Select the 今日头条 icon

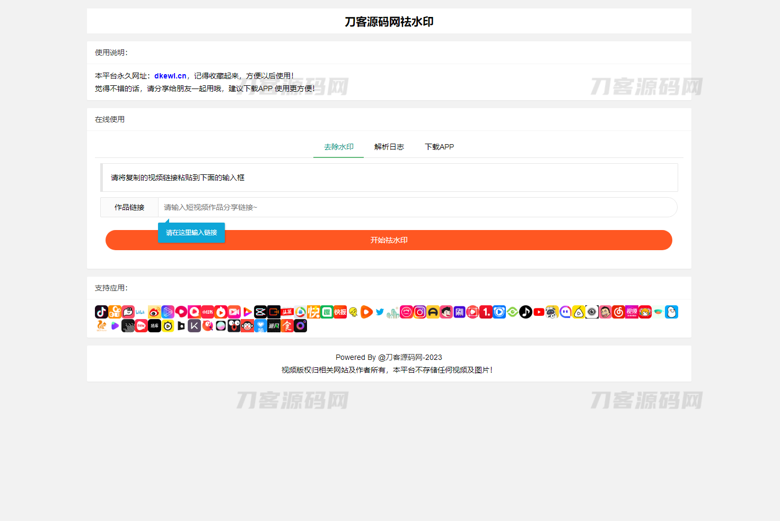[x=287, y=312]
